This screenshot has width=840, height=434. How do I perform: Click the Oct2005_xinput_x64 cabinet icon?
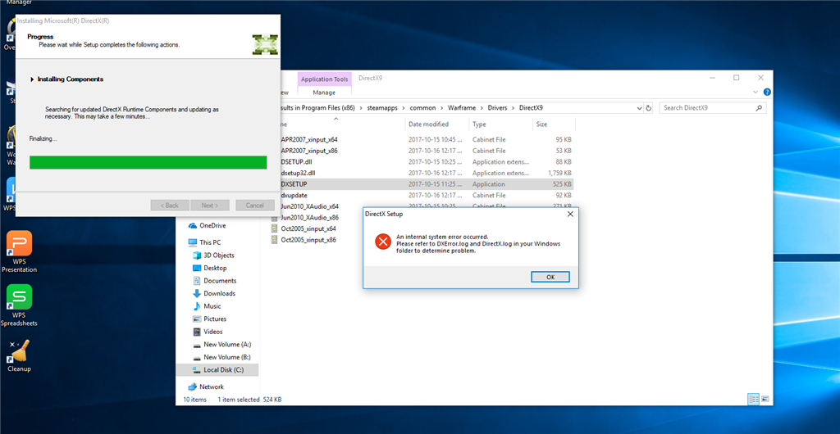[275, 228]
